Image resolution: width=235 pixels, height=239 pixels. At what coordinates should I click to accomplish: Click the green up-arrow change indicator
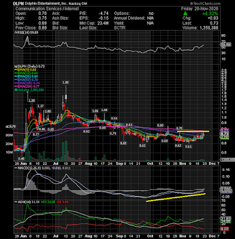(x=185, y=13)
